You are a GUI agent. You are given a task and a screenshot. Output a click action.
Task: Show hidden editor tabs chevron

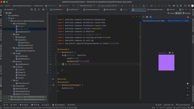pos(186,9)
